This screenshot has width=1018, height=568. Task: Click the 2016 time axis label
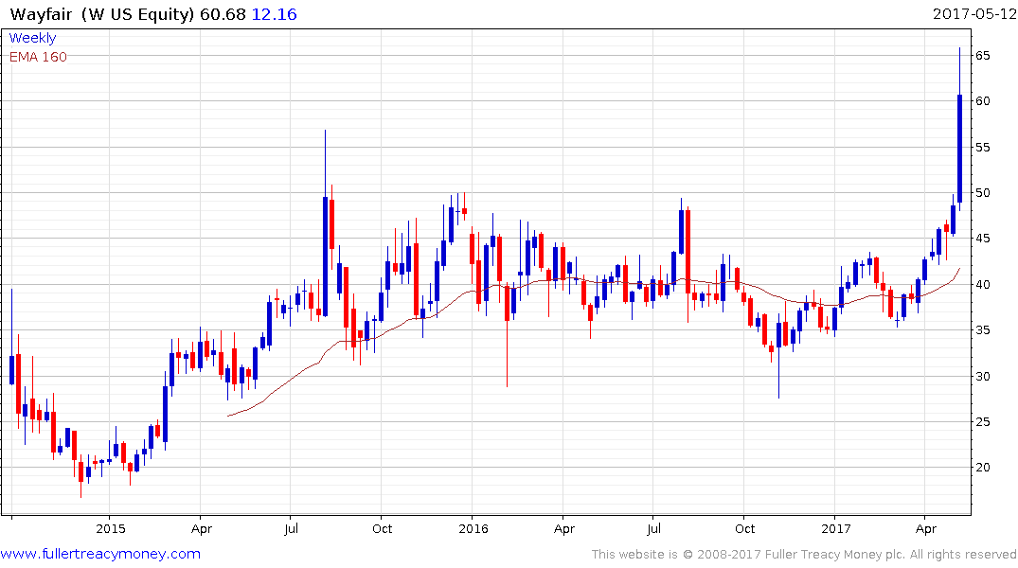pyautogui.click(x=473, y=528)
